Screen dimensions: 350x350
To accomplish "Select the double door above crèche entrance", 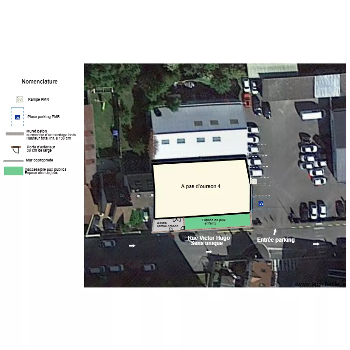I will 176,219.
